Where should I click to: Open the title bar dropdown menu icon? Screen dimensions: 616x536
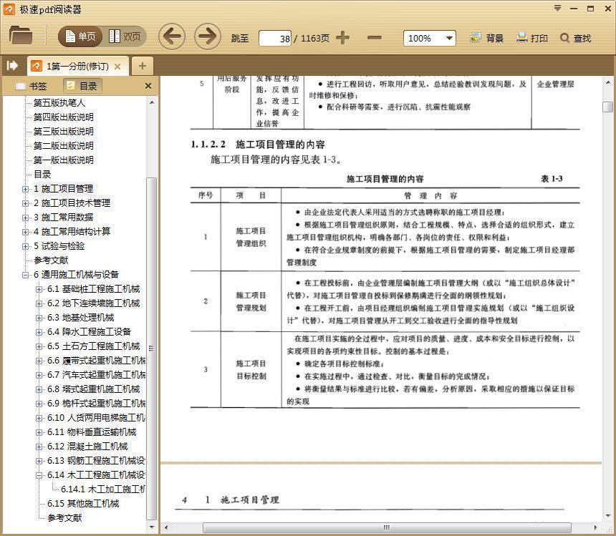pyautogui.click(x=557, y=9)
